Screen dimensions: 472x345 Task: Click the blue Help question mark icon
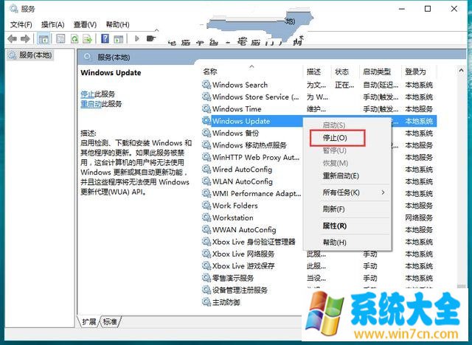coord(105,38)
